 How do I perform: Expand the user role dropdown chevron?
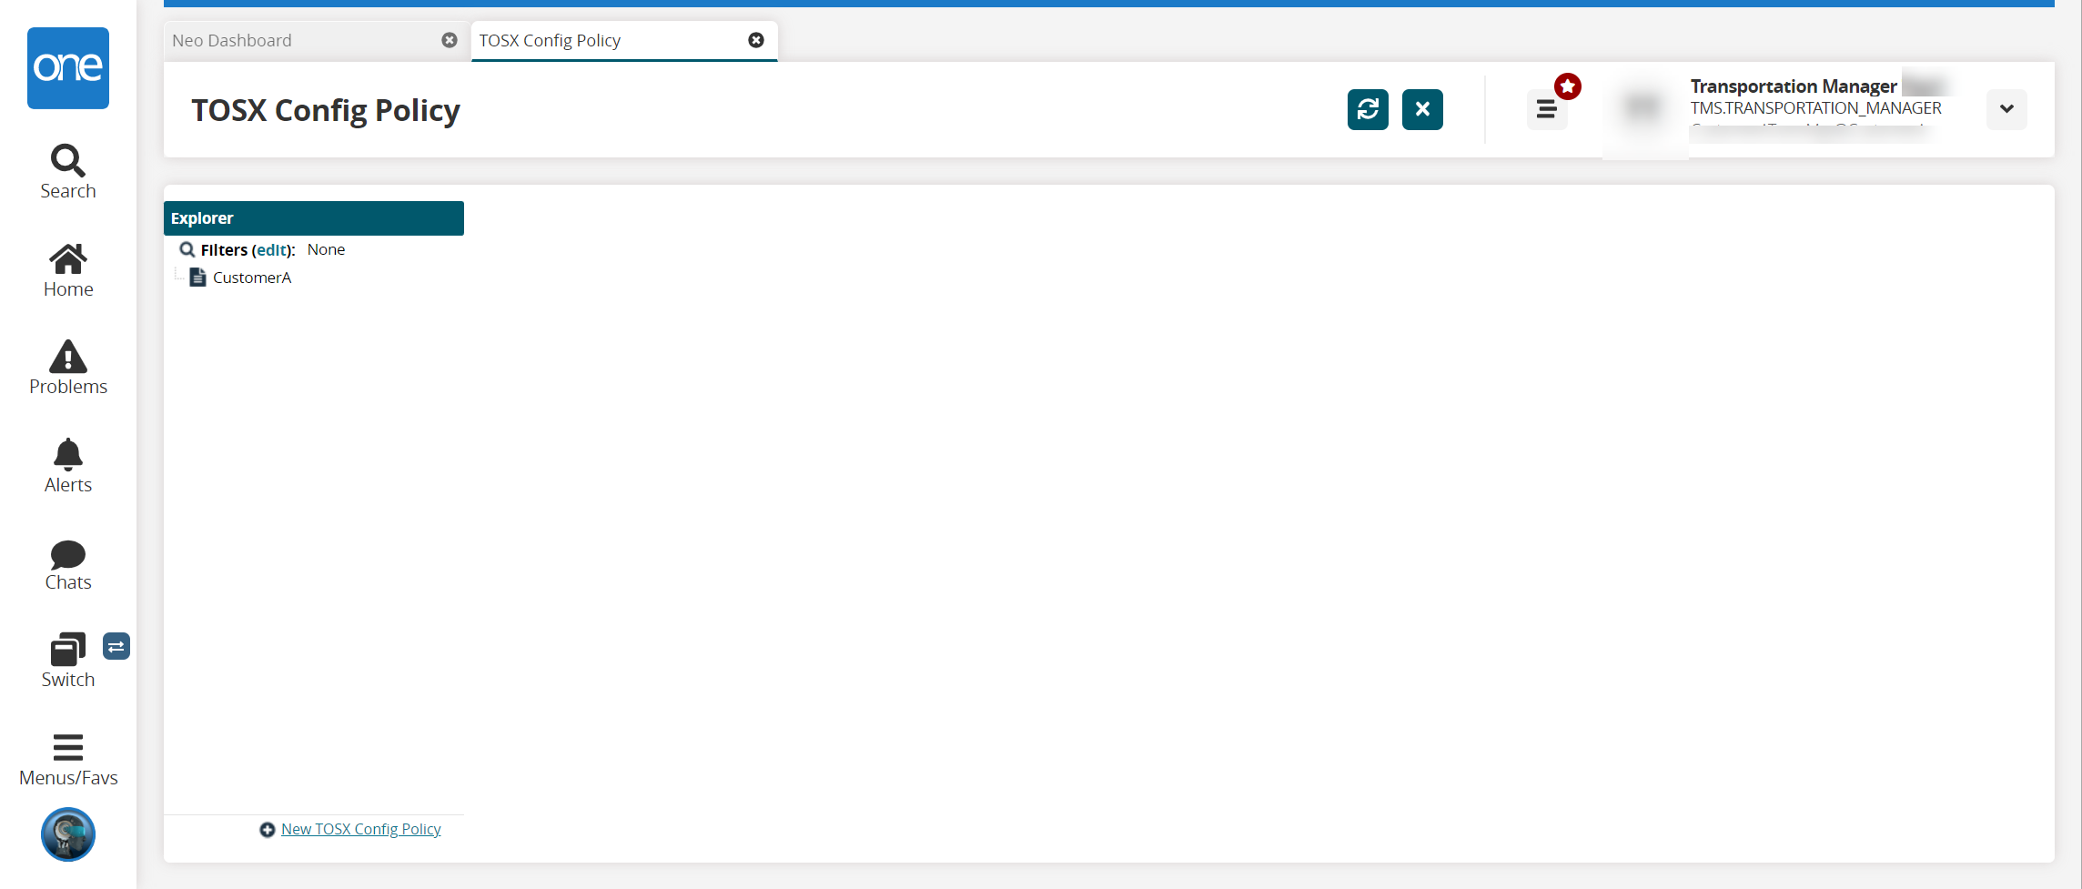pos(2006,109)
